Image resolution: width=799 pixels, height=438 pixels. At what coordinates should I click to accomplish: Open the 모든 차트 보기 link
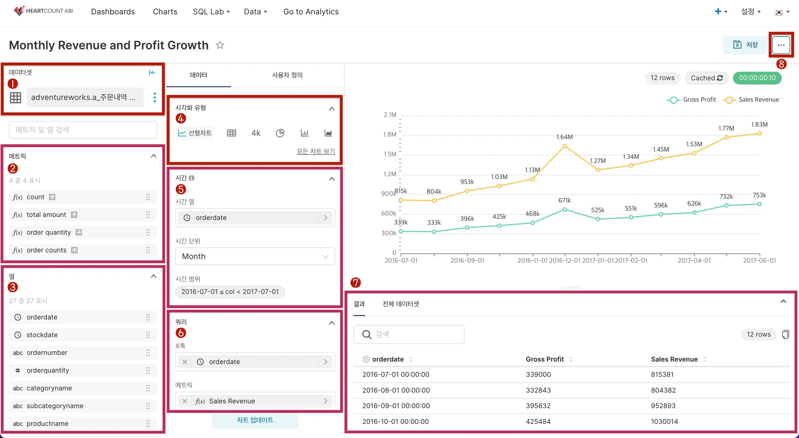pyautogui.click(x=316, y=151)
